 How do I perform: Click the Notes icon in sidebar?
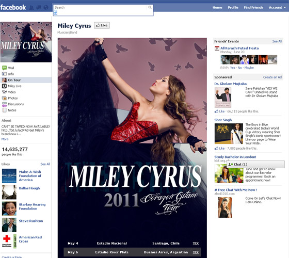point(4,110)
